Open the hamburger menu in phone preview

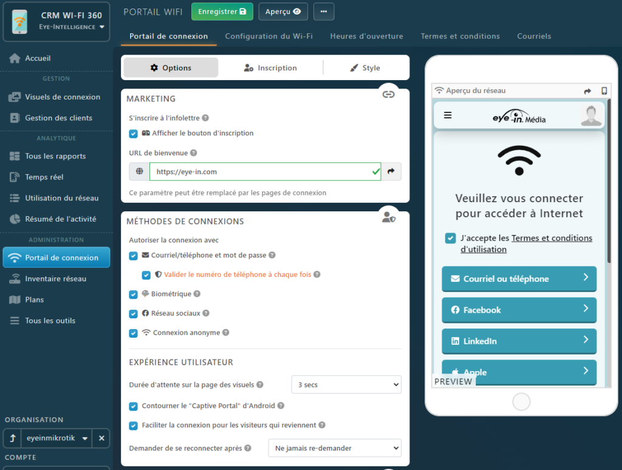448,115
